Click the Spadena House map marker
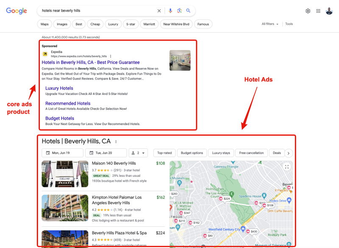The width and height of the screenshot is (339, 248). tap(264, 195)
